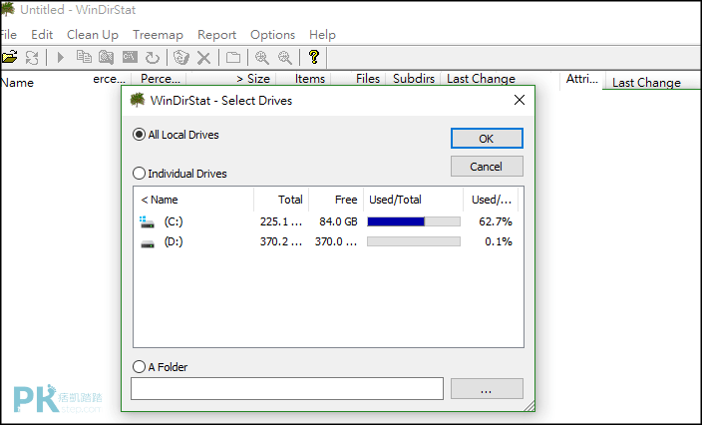The height and width of the screenshot is (425, 702).
Task: Click the 'Perce...' column header
Action: (159, 79)
